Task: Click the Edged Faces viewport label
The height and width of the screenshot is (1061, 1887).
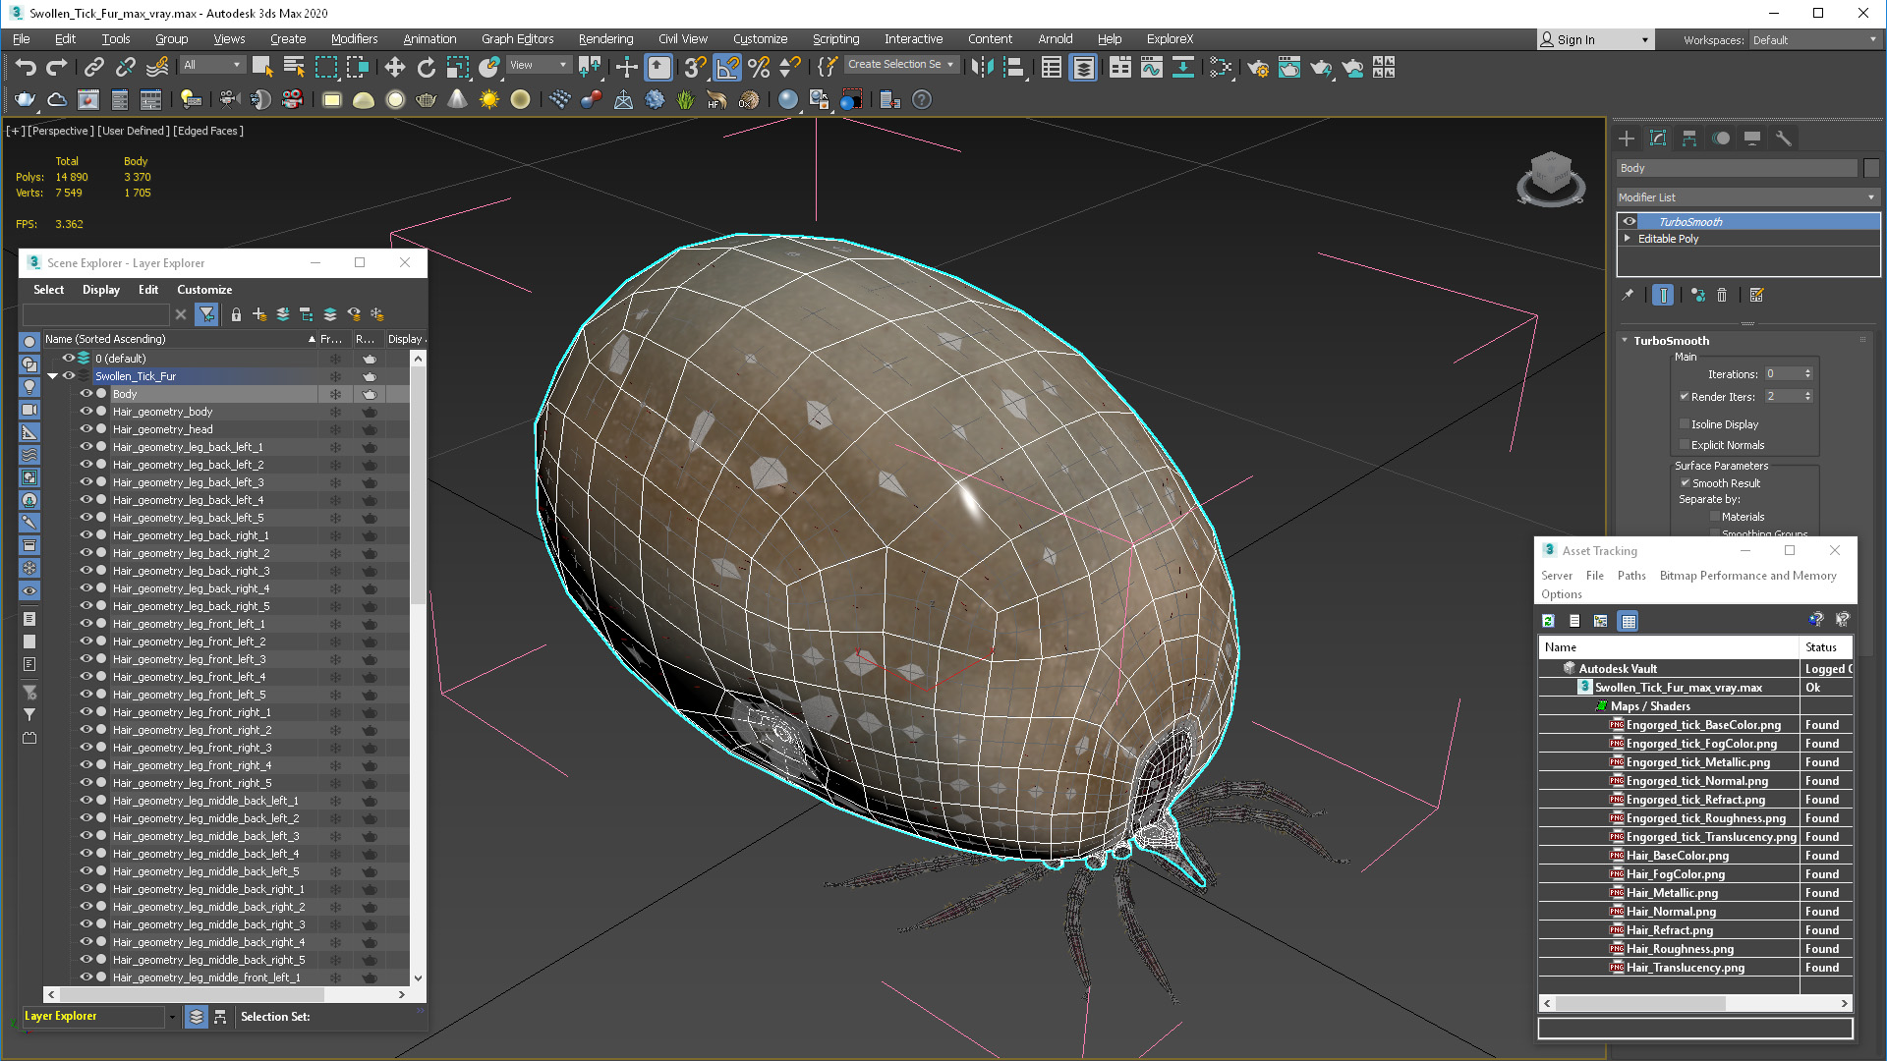Action: 208,131
